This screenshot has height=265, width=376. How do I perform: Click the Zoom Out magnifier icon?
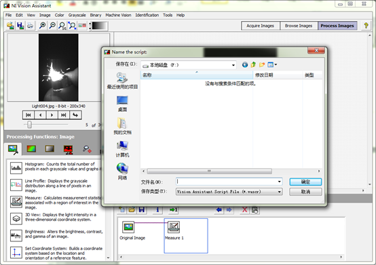[x=52, y=25]
